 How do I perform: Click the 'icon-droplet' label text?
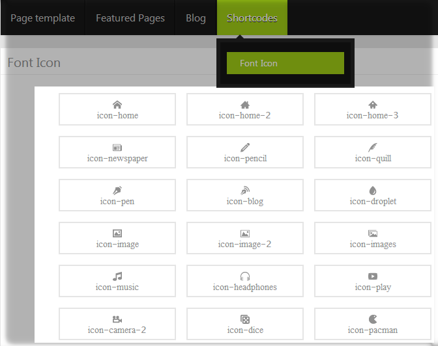[373, 202]
